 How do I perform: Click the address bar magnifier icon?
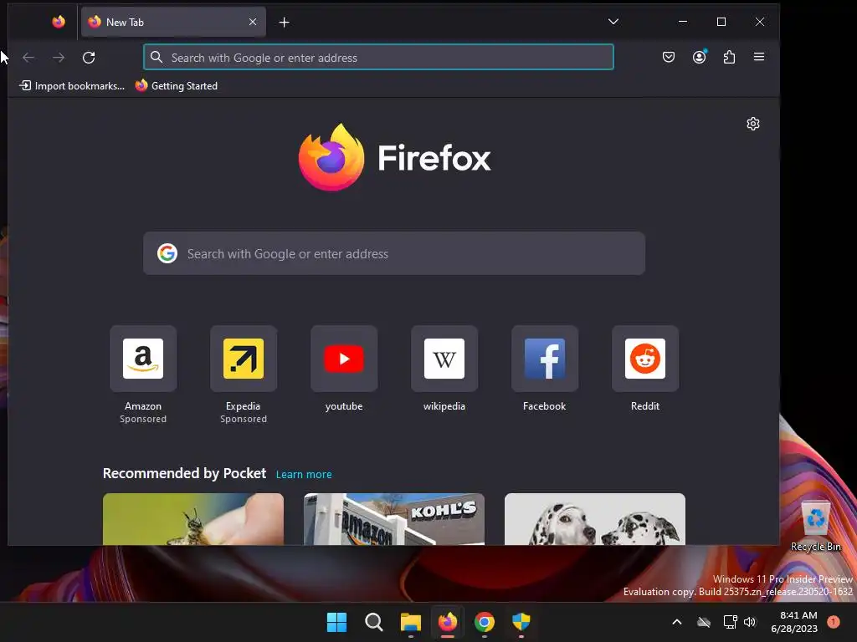pyautogui.click(x=157, y=58)
